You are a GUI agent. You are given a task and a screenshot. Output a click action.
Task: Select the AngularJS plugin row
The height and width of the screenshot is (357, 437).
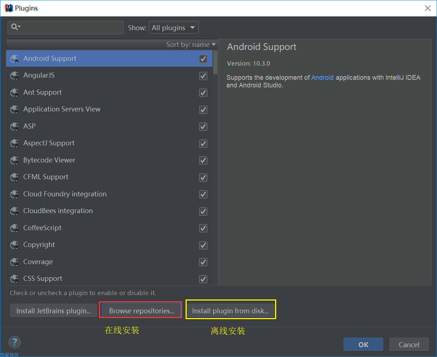(109, 75)
